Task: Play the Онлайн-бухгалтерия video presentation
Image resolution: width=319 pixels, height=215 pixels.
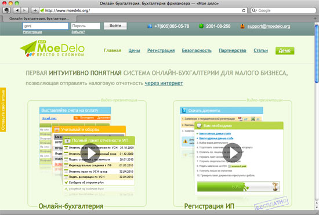Action: [x=90, y=153]
